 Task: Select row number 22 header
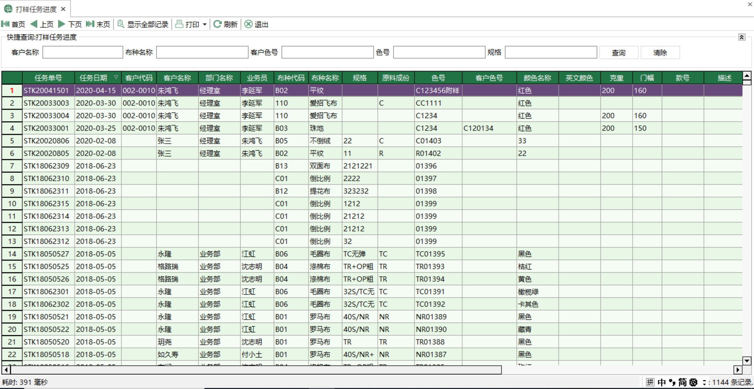point(12,354)
